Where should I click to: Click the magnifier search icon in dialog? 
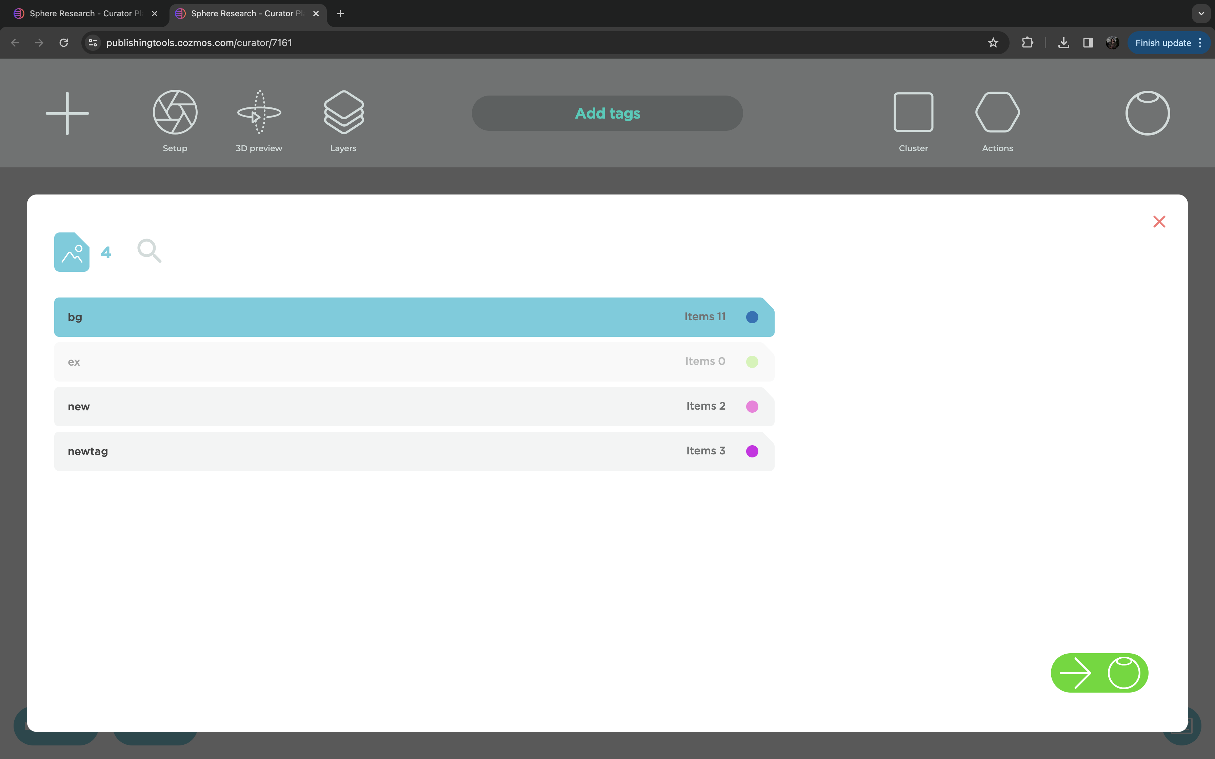click(x=149, y=251)
